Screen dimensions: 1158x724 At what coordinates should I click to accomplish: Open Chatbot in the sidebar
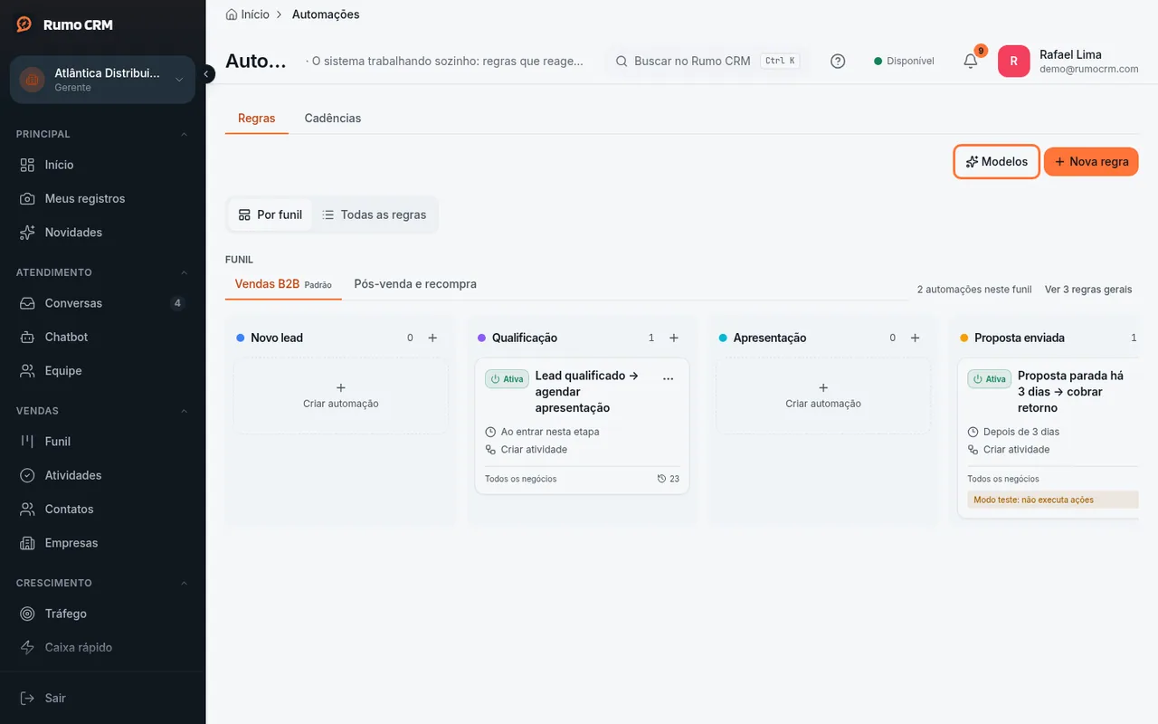(103, 337)
